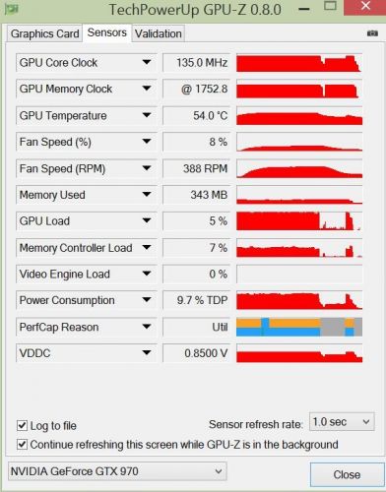
Task: Uncheck the Log to file checkbox
Action: click(22, 425)
